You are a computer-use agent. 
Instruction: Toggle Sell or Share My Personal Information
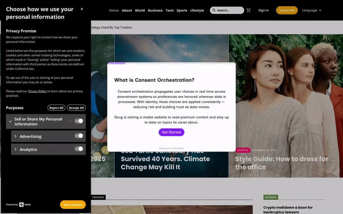pos(79,121)
